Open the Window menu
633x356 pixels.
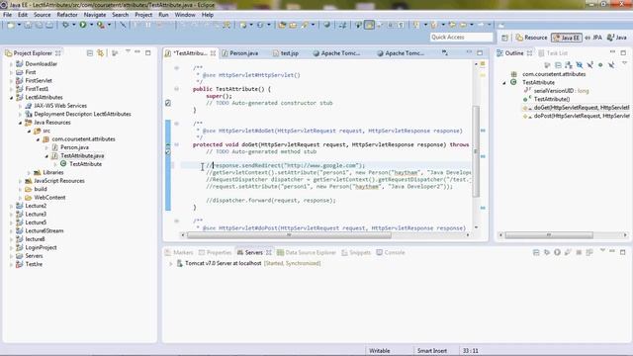click(185, 15)
